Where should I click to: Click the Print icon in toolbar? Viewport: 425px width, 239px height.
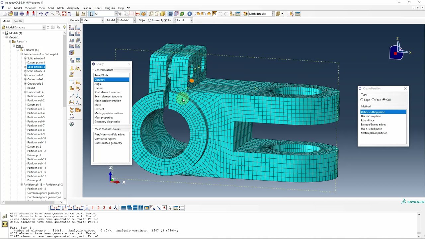(x=22, y=14)
